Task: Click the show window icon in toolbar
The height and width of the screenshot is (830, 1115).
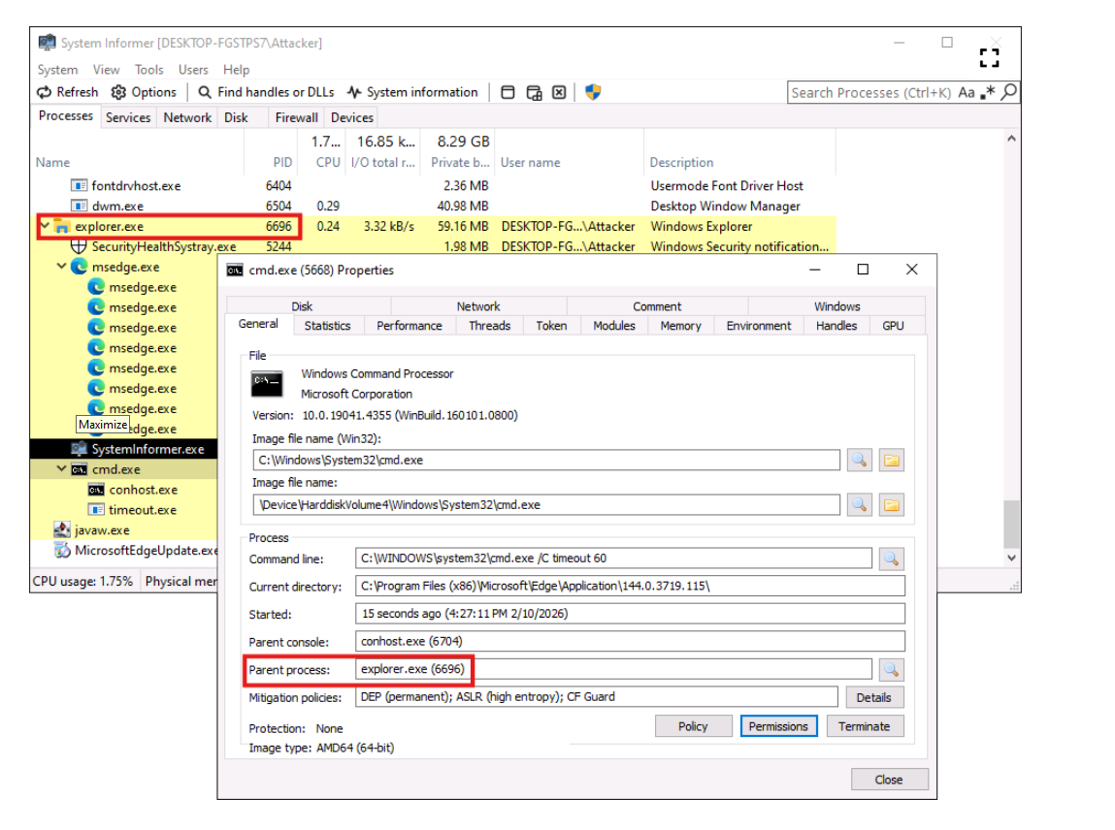Action: 508,92
